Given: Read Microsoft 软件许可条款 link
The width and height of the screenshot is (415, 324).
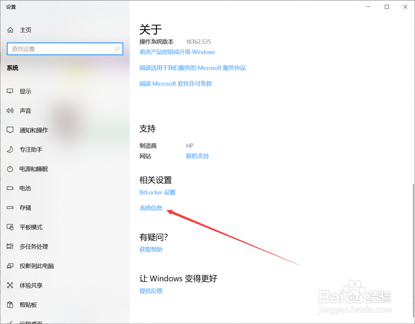Looking at the screenshot, I should pos(176,84).
